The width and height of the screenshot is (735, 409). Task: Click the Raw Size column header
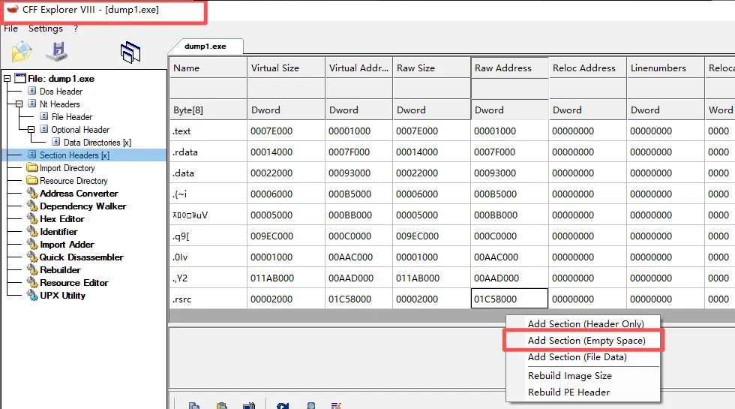click(x=432, y=68)
